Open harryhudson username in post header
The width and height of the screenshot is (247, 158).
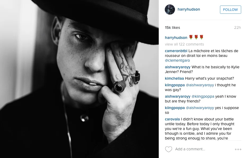click(189, 9)
